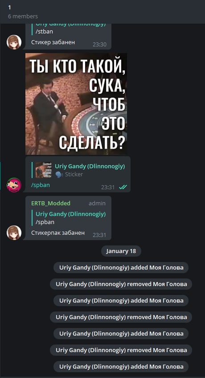Open the anime girl avatar beside the 23:30 message

(14, 42)
